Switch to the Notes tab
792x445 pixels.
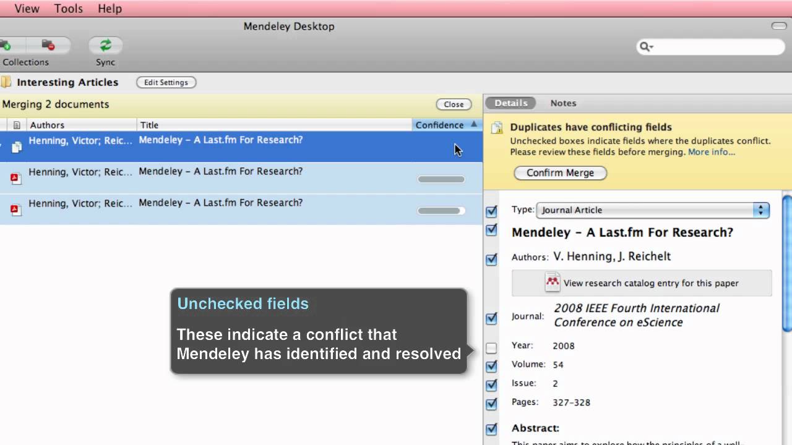click(x=563, y=103)
